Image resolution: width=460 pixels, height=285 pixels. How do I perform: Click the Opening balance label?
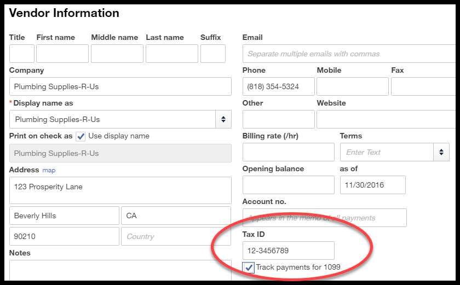click(273, 168)
